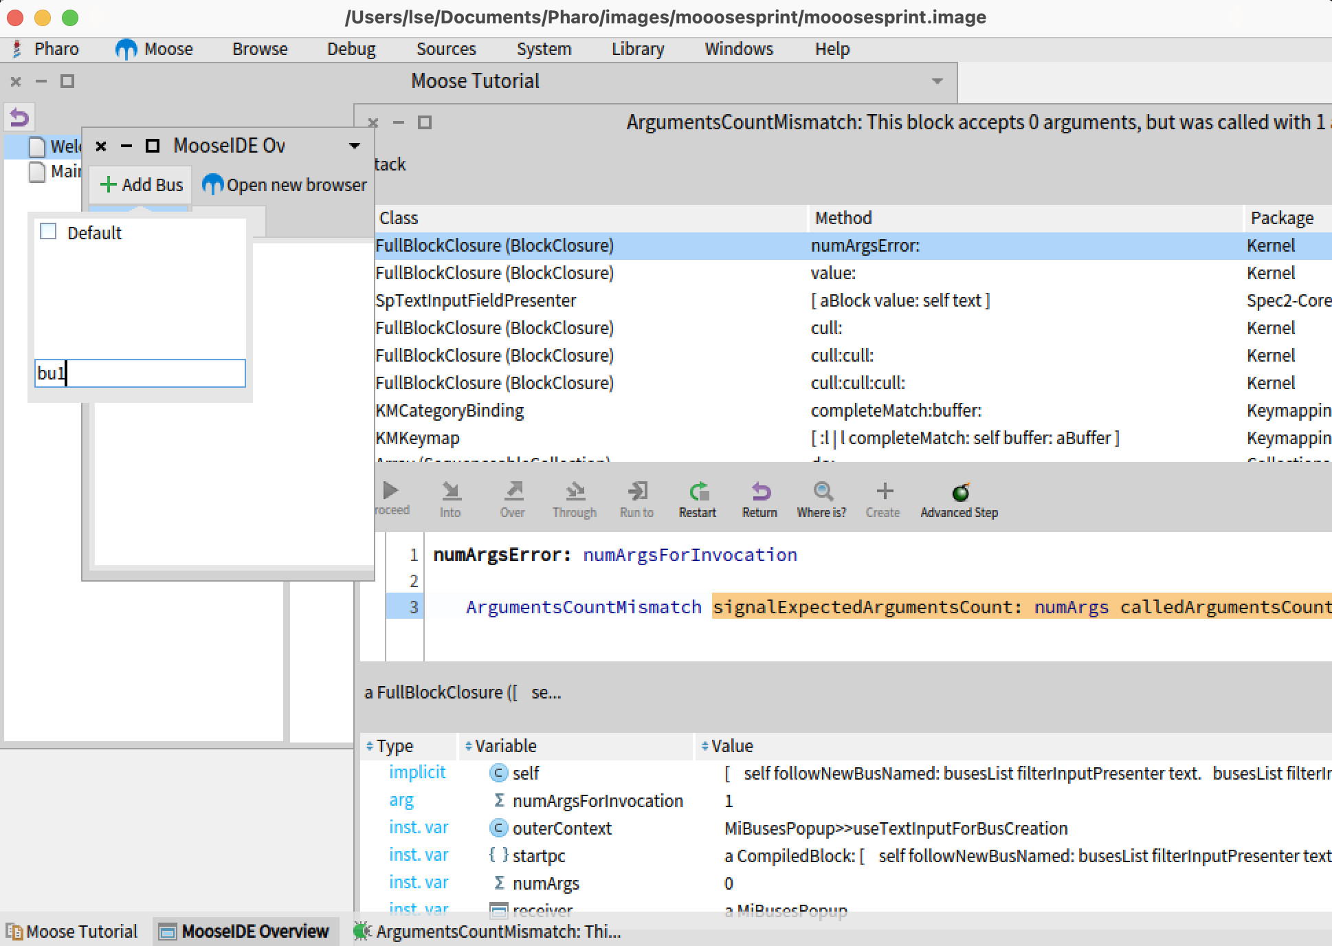The image size is (1332, 946).
Task: Open the Debug menu
Action: (x=351, y=48)
